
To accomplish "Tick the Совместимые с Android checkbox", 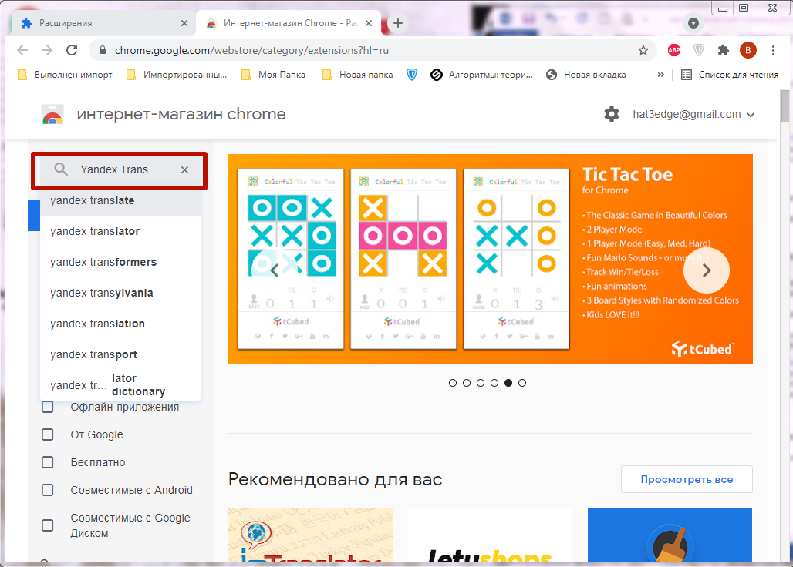I will [48, 490].
